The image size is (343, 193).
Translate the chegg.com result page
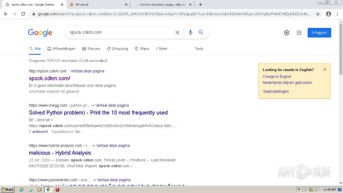coord(112,105)
